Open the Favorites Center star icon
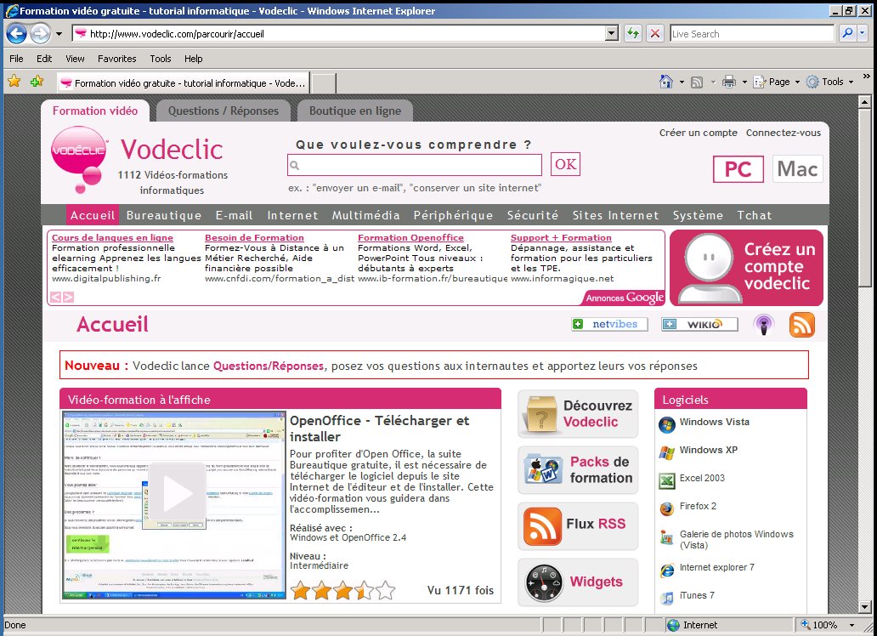 tap(14, 82)
